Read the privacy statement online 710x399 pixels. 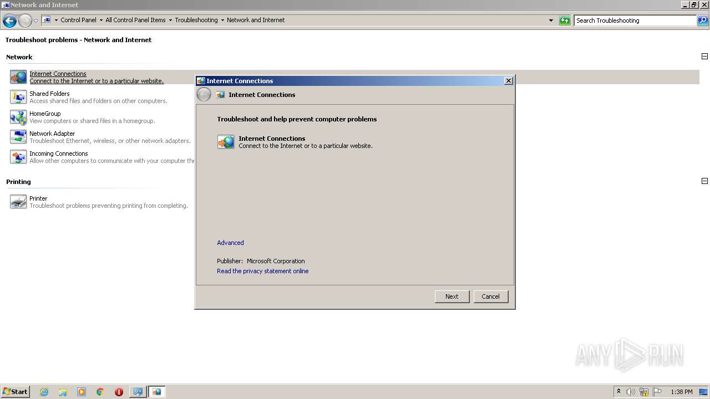tap(263, 271)
